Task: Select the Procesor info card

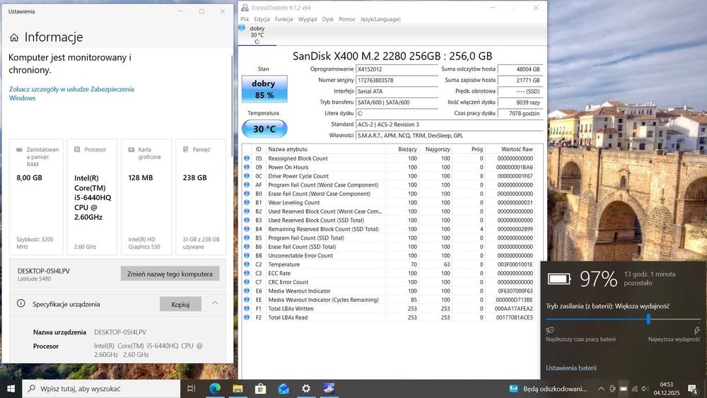Action: pos(92,197)
